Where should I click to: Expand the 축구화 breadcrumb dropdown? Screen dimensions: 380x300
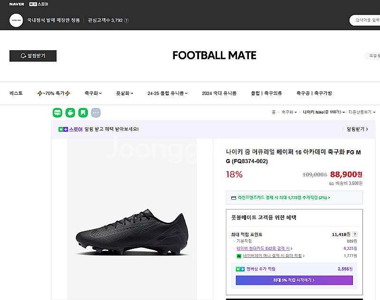pyautogui.click(x=289, y=112)
